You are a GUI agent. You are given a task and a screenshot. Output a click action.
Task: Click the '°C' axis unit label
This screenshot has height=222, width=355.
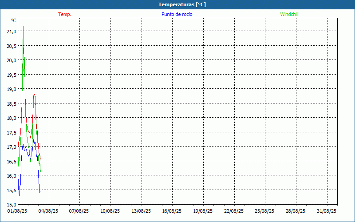coord(14,20)
